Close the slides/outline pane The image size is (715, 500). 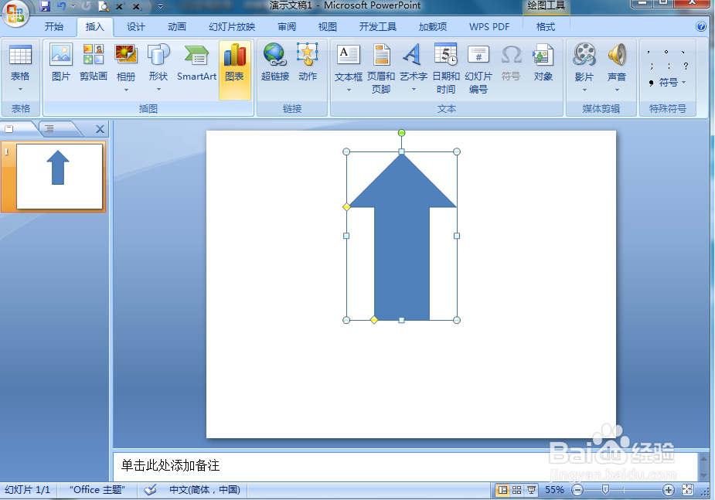pyautogui.click(x=100, y=130)
